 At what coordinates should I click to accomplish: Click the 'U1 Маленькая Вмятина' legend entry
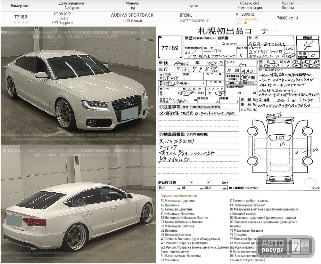pos(177,226)
